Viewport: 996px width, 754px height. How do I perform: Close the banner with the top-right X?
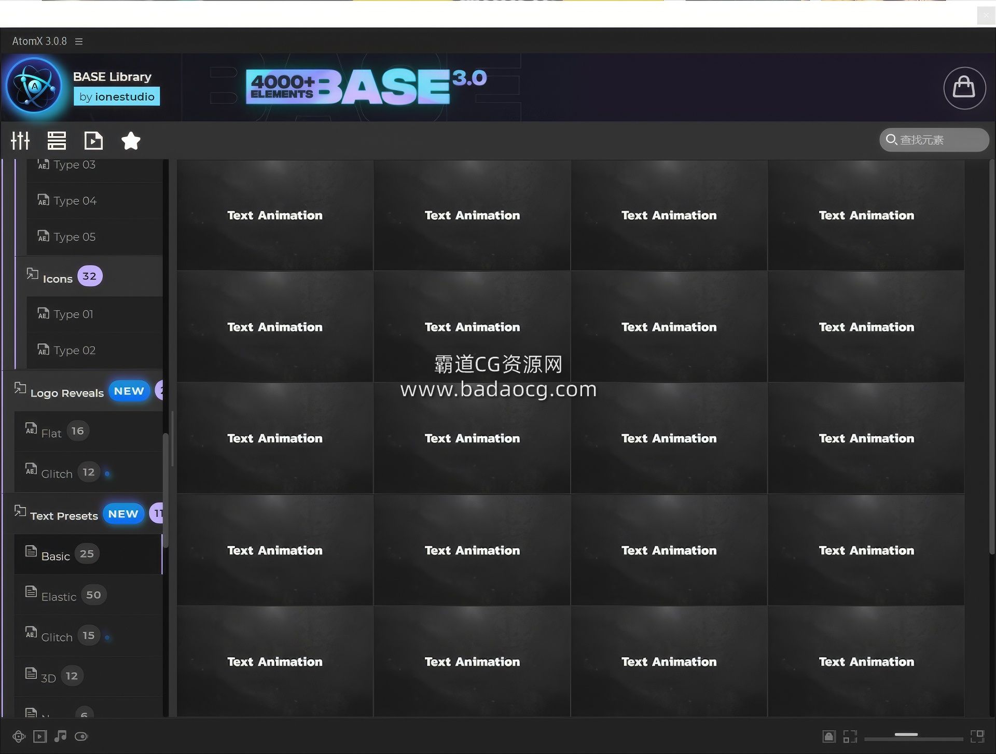[986, 16]
